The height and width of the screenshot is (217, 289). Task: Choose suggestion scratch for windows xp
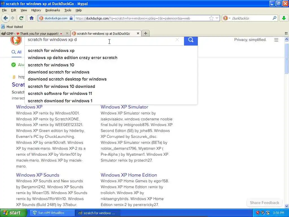click(111, 51)
